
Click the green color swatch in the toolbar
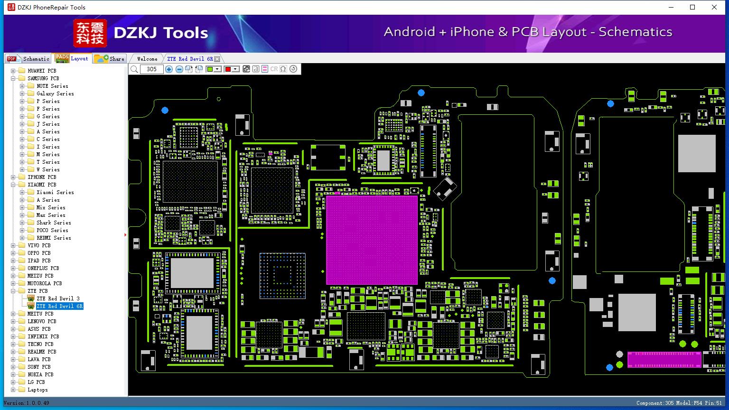(x=210, y=69)
